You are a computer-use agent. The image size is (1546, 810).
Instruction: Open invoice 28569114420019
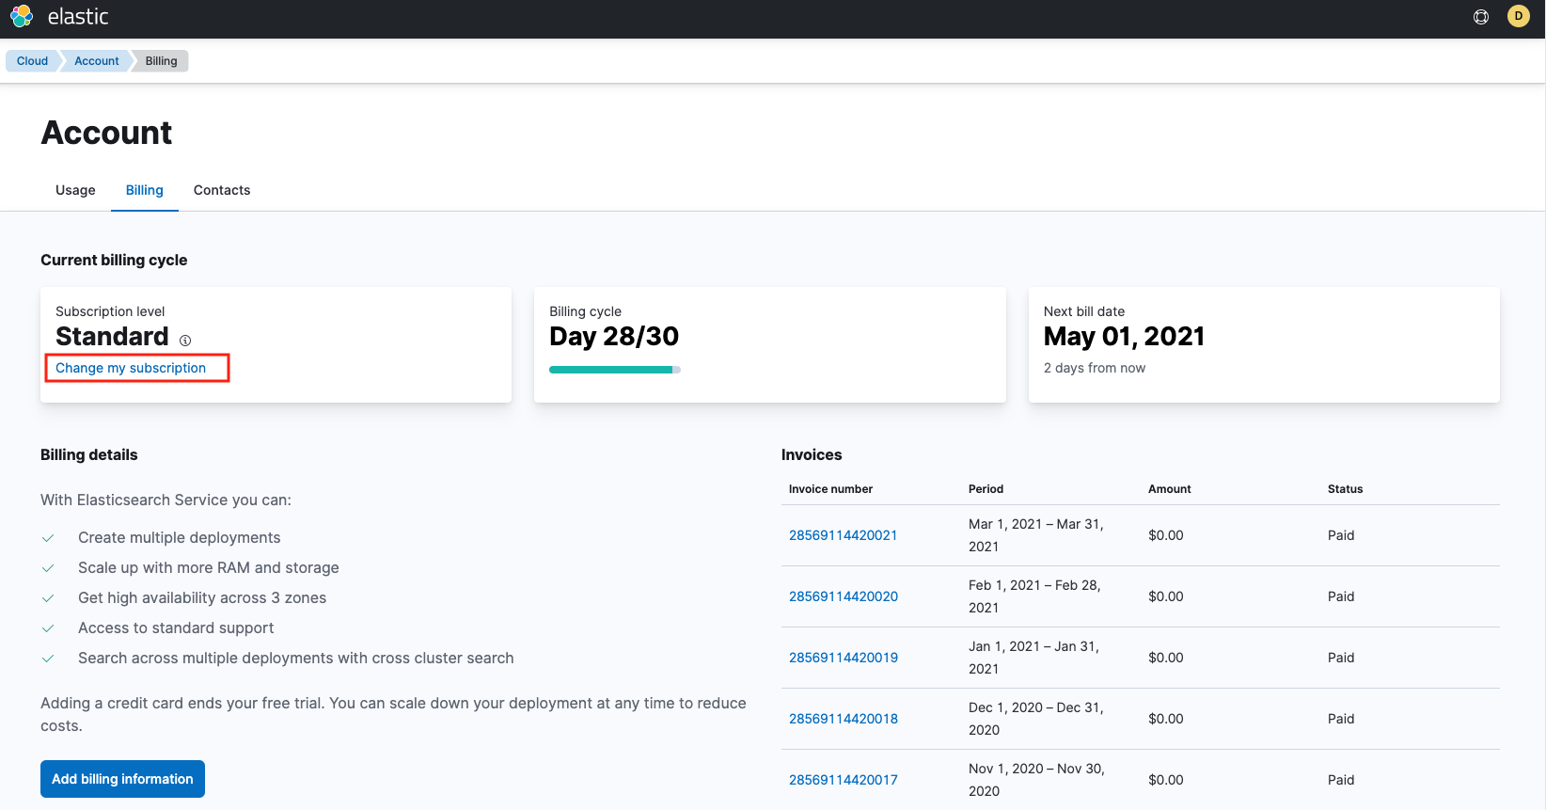coord(843,658)
